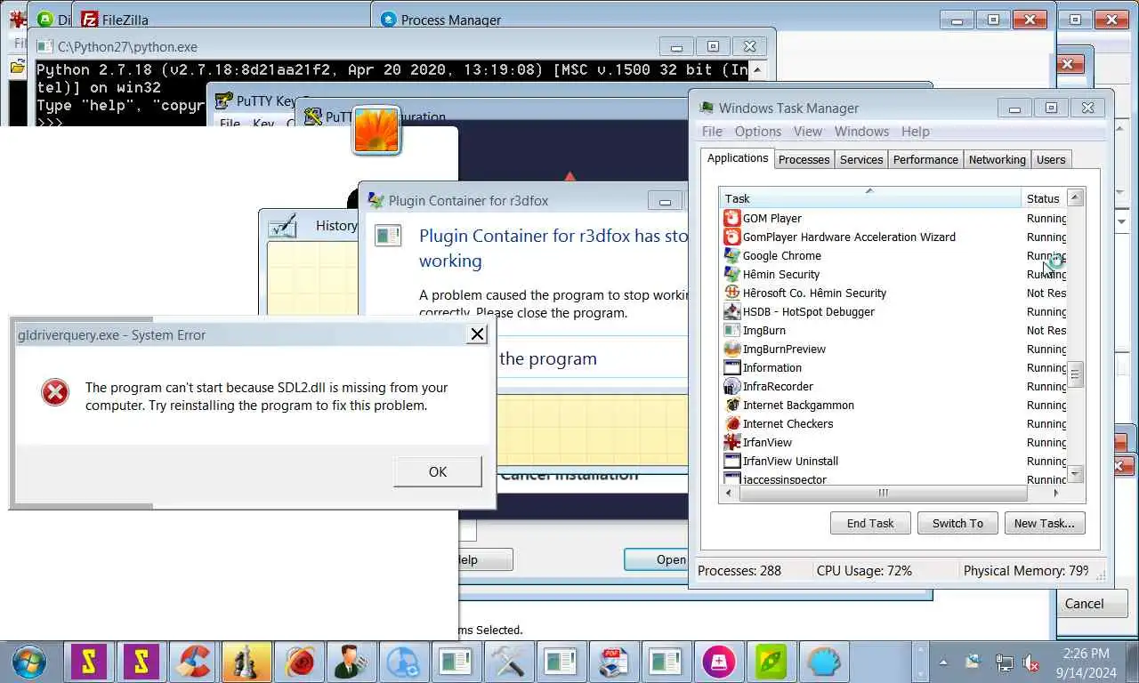Select the jaccessinspector task row
Screen dimensions: 1139x683
click(x=893, y=479)
